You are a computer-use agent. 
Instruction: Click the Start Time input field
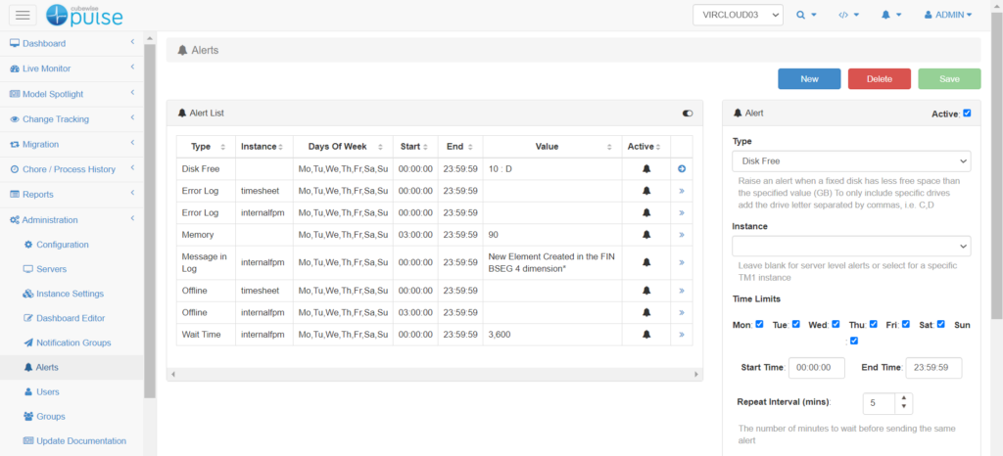tap(817, 368)
